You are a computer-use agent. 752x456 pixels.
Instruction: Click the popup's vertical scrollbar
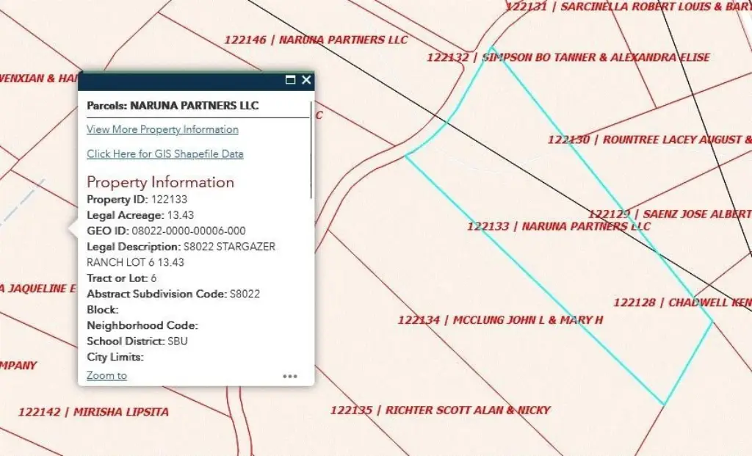tap(311, 154)
